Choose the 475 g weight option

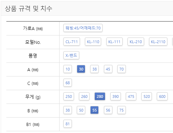tap(131, 97)
